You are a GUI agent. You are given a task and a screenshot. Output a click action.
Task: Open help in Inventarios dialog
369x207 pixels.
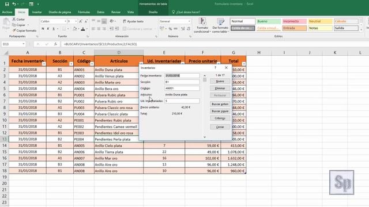tap(215, 68)
